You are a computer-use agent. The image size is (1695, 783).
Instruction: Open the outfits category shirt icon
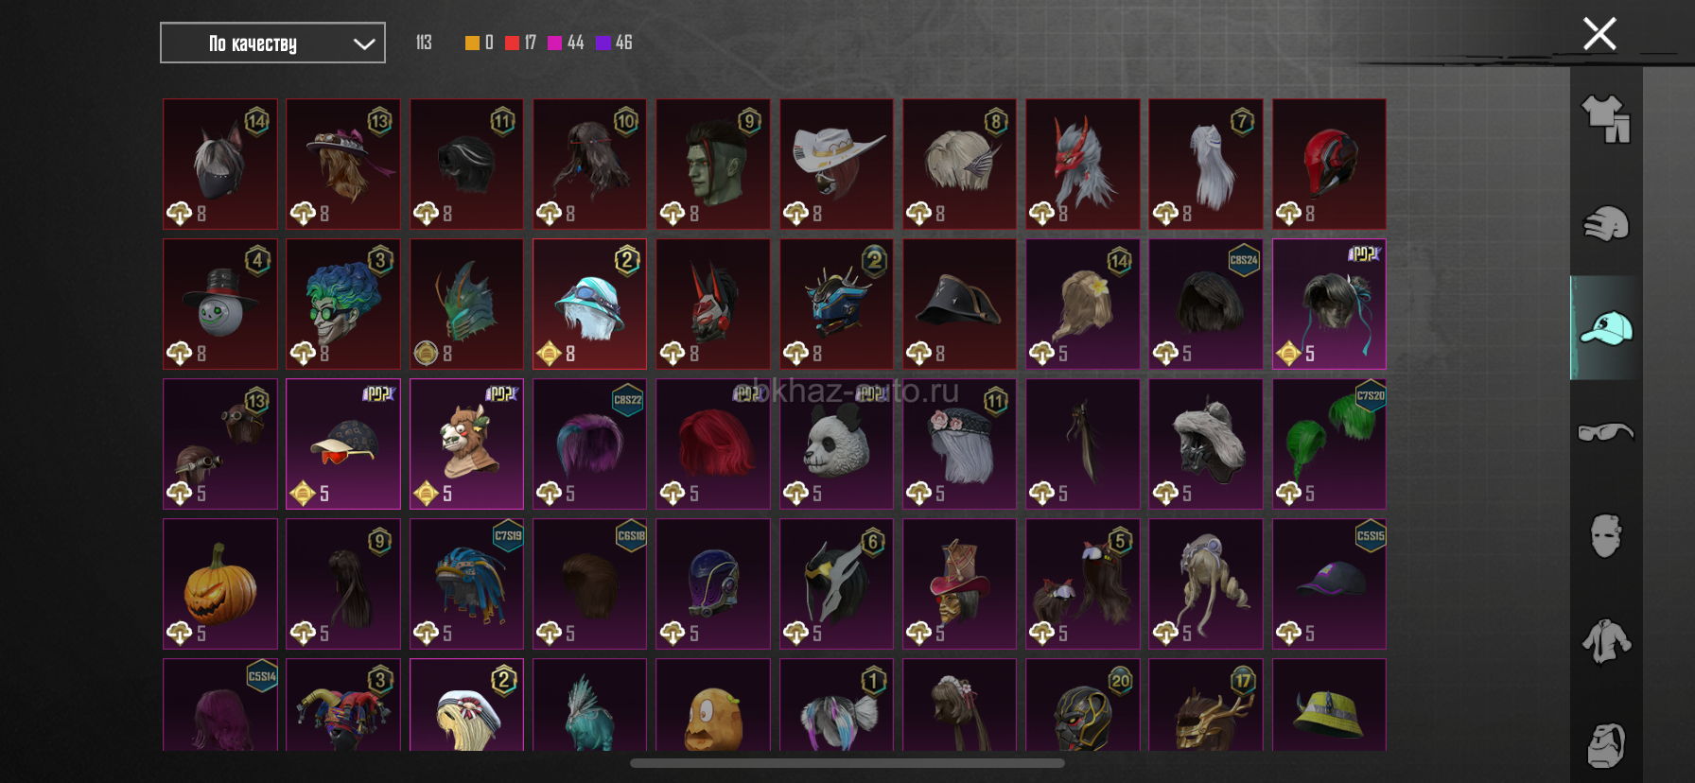pyautogui.click(x=1606, y=119)
